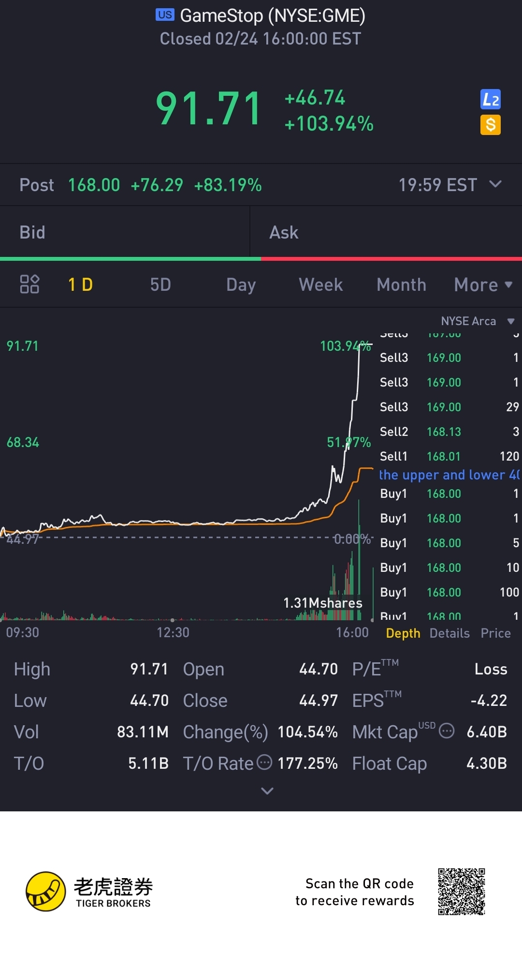This screenshot has height=972, width=522.
Task: Select the Sell2 168.13 order row
Action: (x=449, y=432)
